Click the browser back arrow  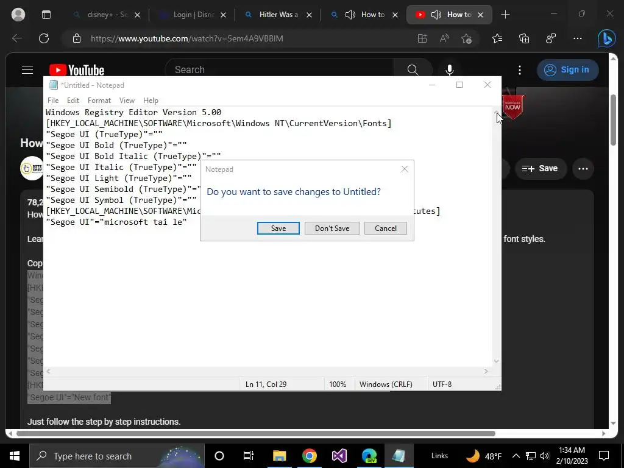pyautogui.click(x=16, y=38)
